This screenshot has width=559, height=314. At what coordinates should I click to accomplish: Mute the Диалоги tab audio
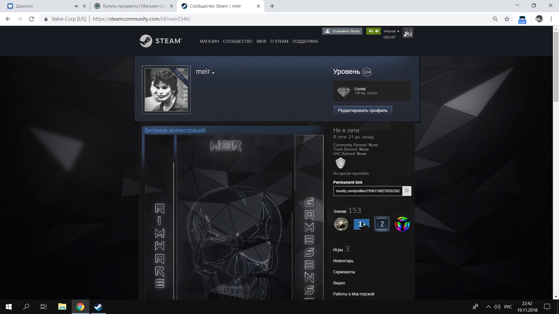coord(77,6)
